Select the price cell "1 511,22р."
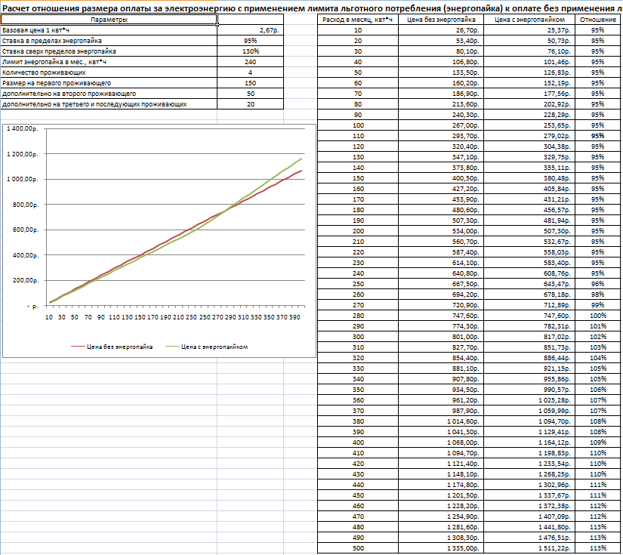 coord(529,548)
